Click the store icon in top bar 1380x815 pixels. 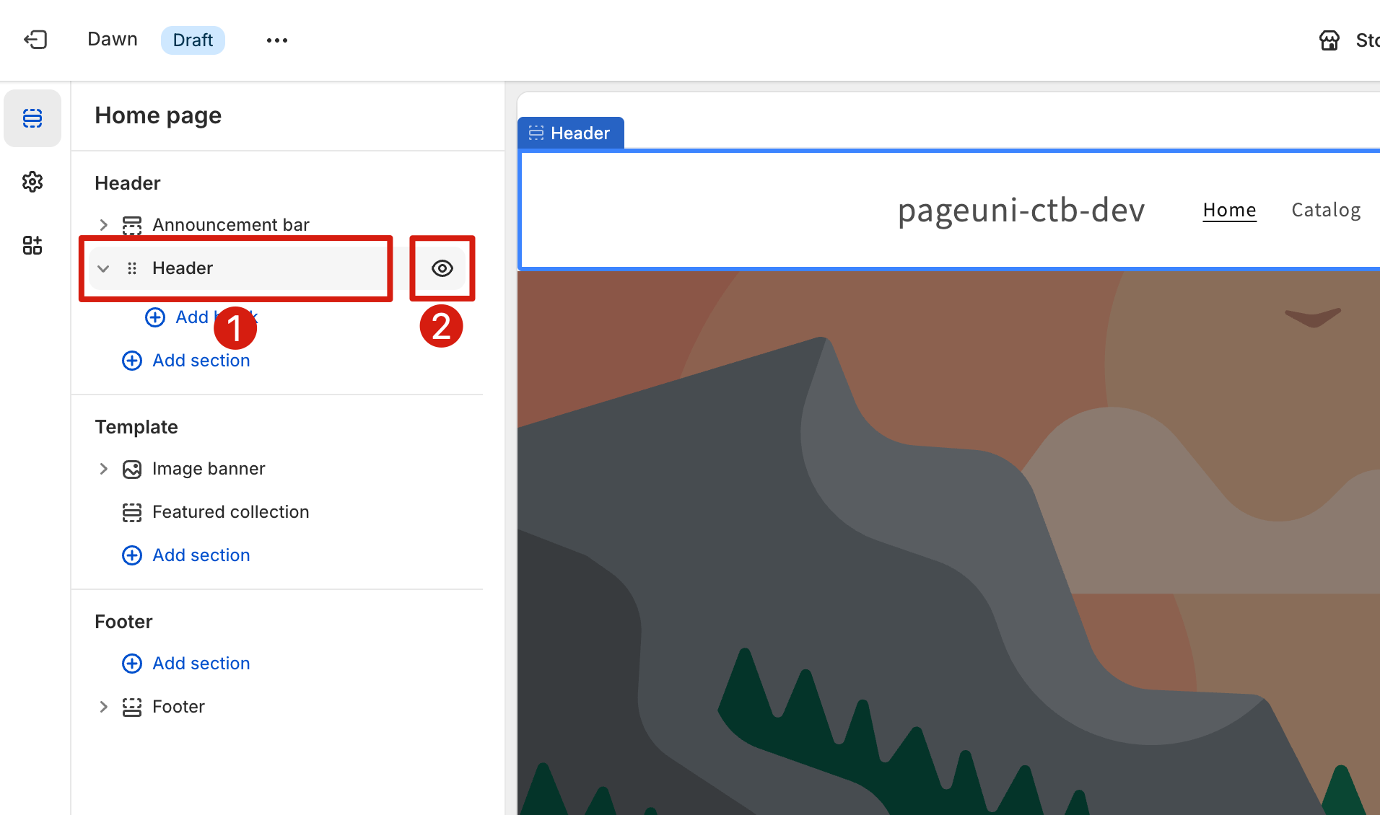[x=1329, y=40]
